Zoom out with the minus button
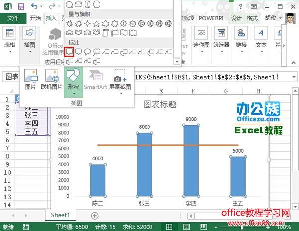This screenshot has width=299, height=231. tap(216, 227)
